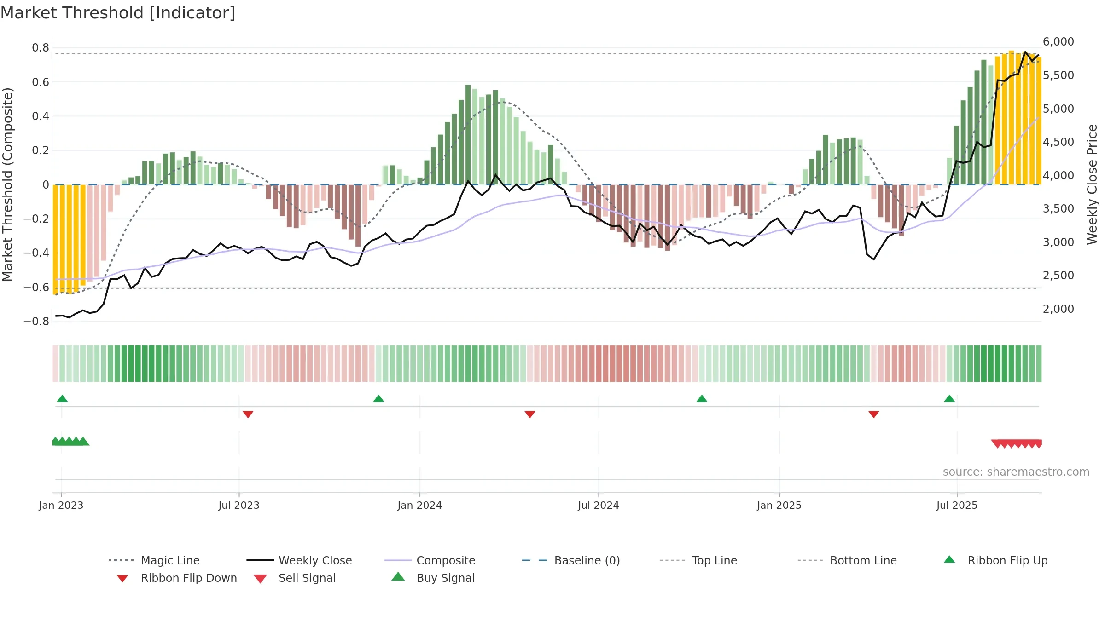Click the 5,000 price axis label
The image size is (1105, 621).
click(x=1058, y=109)
